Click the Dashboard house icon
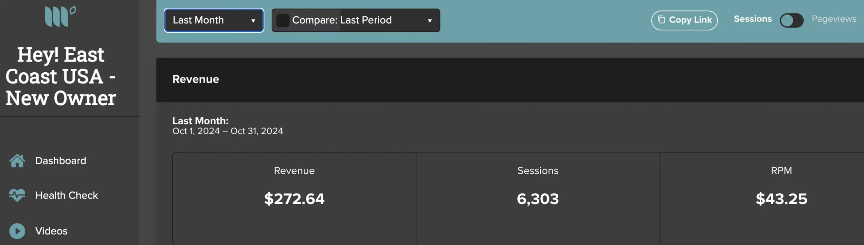 point(17,161)
